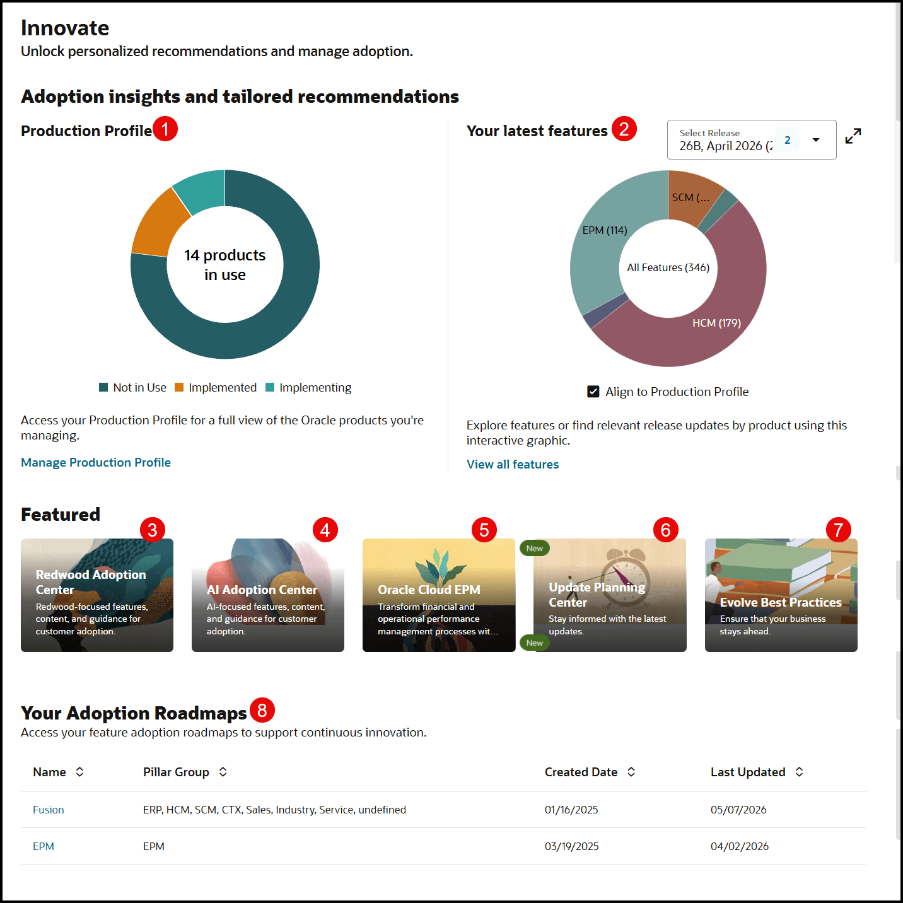Click the Last Updated 05/07/2026 cell

click(x=738, y=810)
